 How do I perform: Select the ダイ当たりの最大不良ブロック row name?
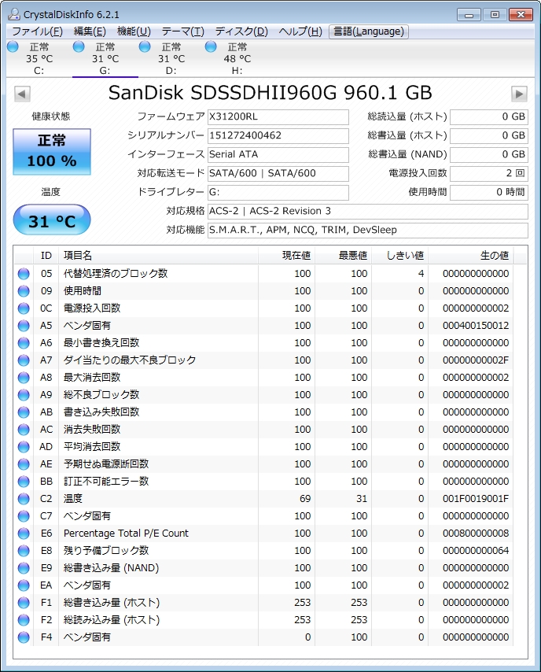click(x=130, y=360)
